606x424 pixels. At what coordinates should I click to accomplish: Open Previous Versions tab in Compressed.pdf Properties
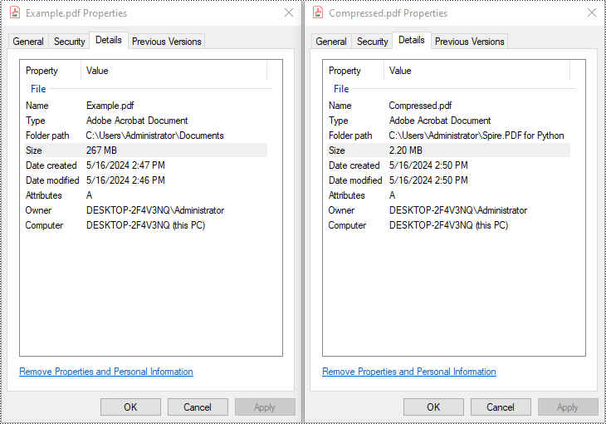point(470,42)
